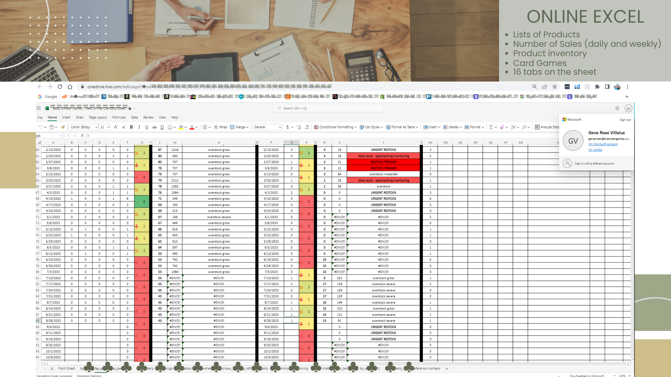671x377 pixels.
Task: Click the Italic formatting icon
Action: (x=139, y=127)
